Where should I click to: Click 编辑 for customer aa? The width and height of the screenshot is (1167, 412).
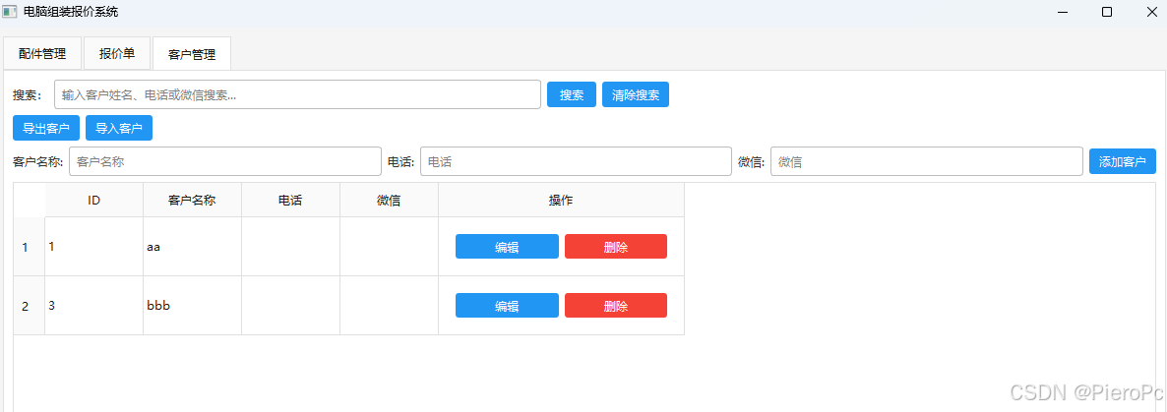507,246
